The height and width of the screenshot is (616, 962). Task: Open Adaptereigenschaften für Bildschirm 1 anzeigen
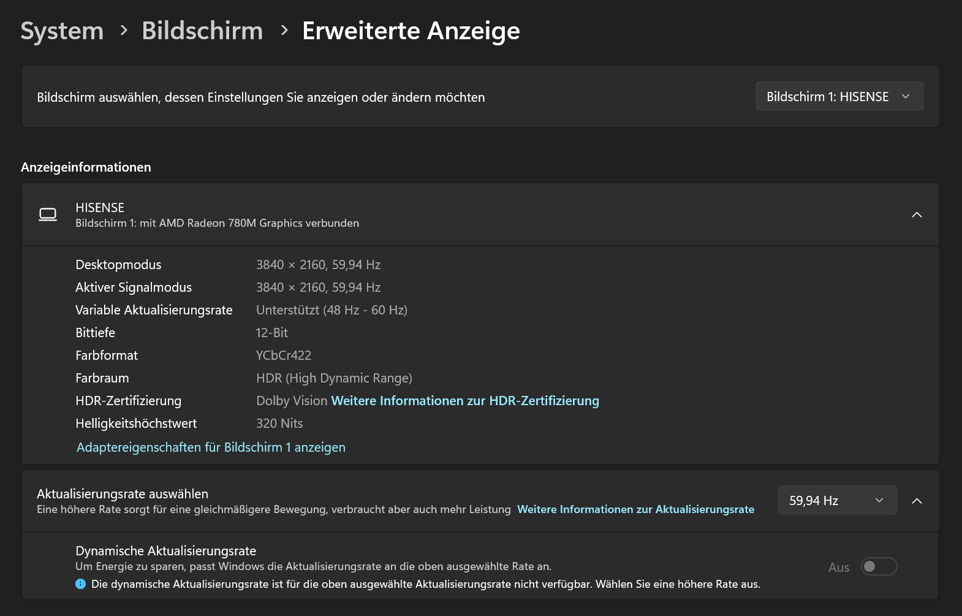tap(211, 447)
